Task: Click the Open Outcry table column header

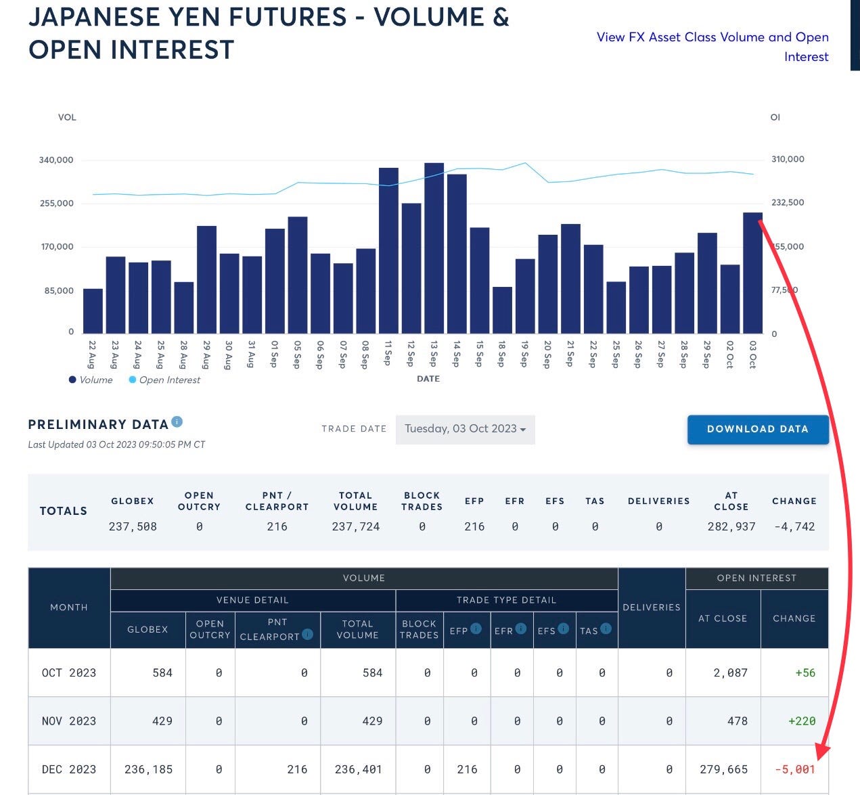Action: click(210, 630)
